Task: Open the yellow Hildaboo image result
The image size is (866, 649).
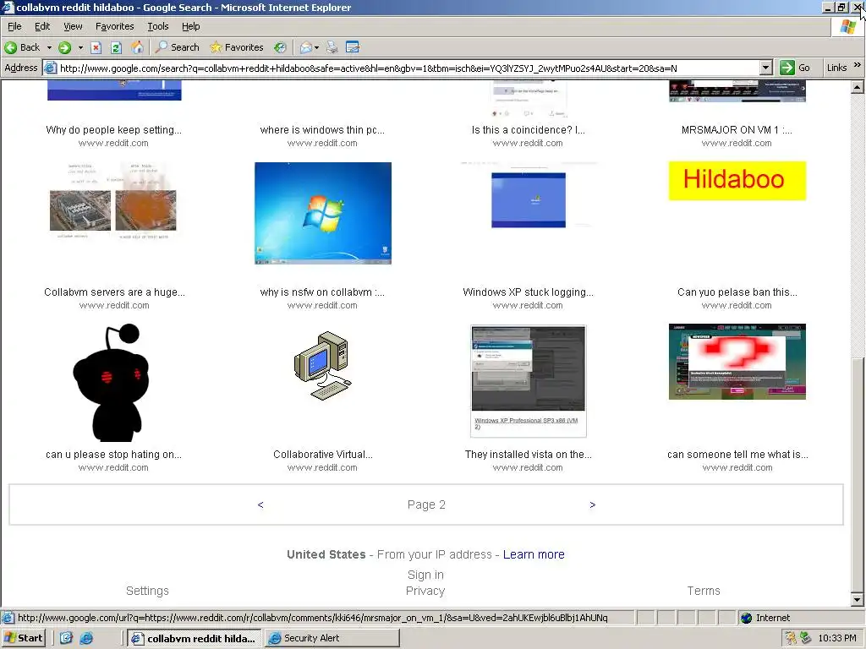Action: click(x=737, y=181)
